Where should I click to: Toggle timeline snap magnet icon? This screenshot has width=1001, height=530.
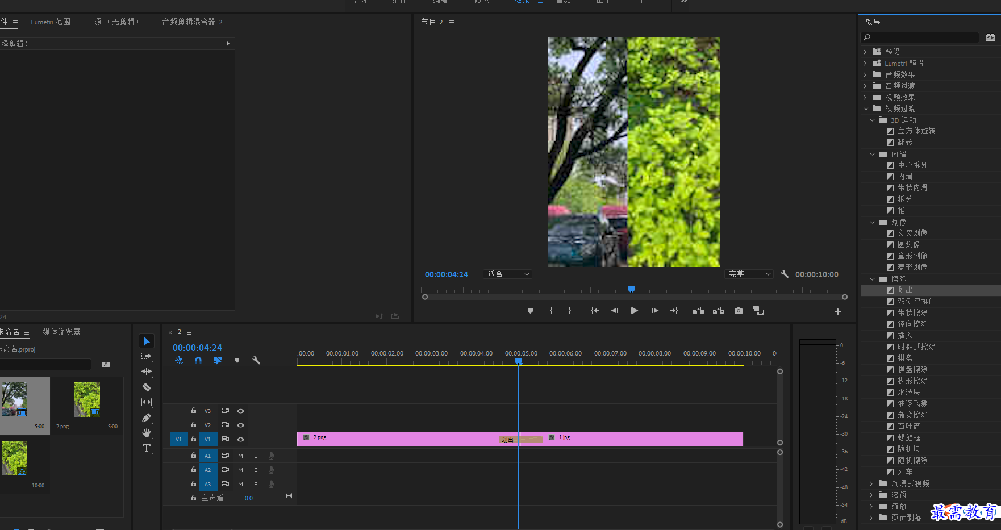tap(198, 360)
